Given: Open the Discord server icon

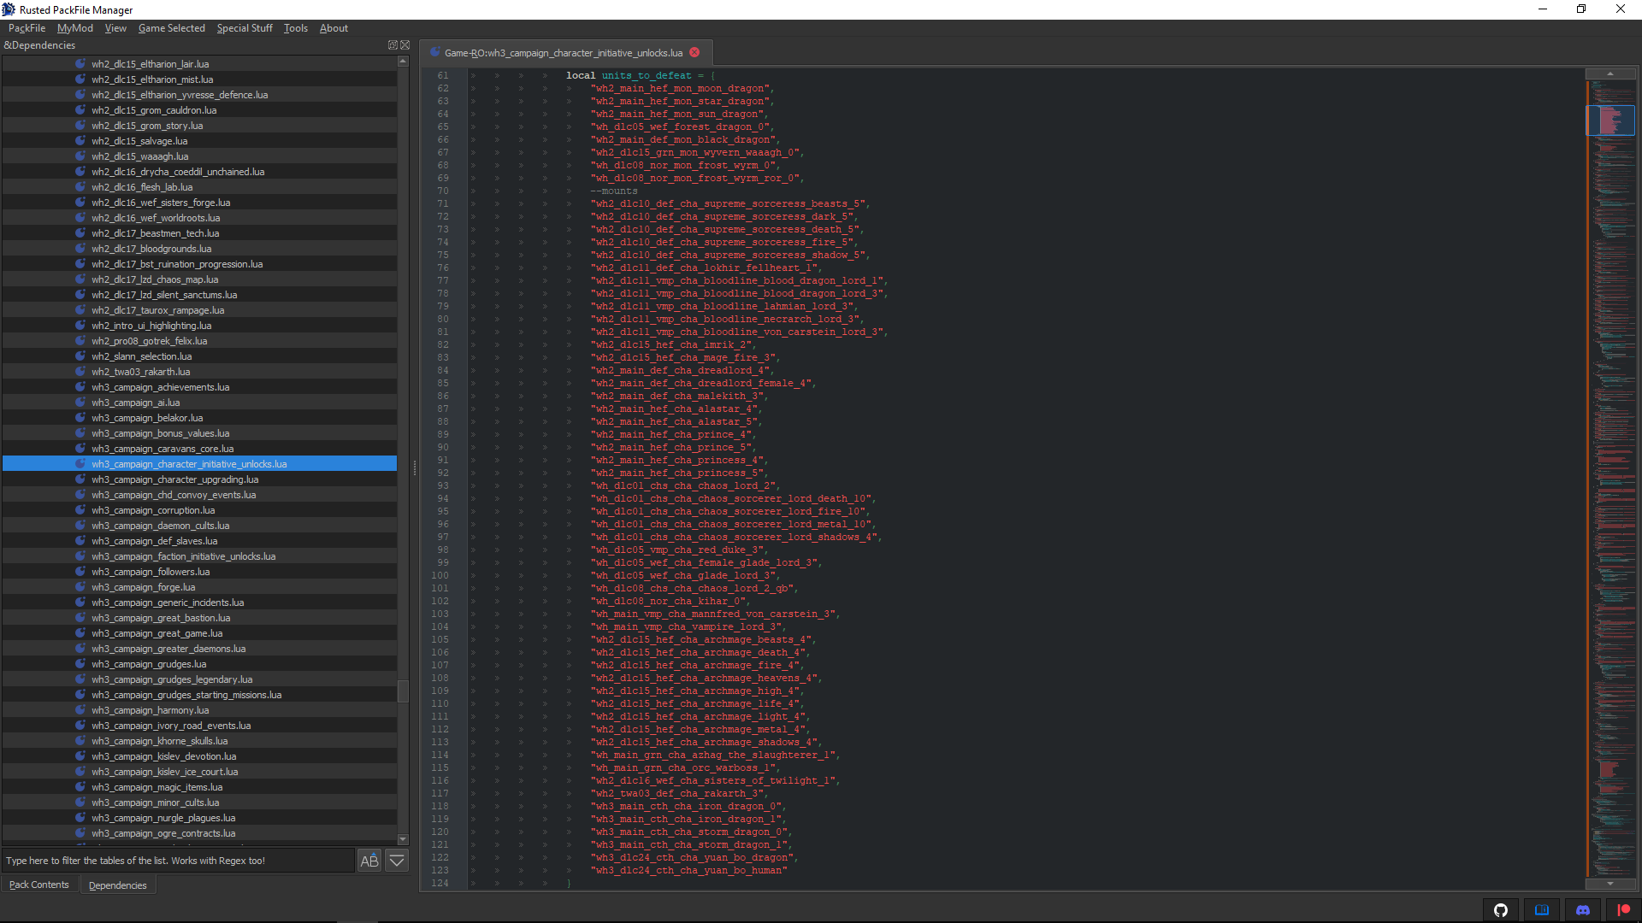Looking at the screenshot, I should (x=1582, y=910).
